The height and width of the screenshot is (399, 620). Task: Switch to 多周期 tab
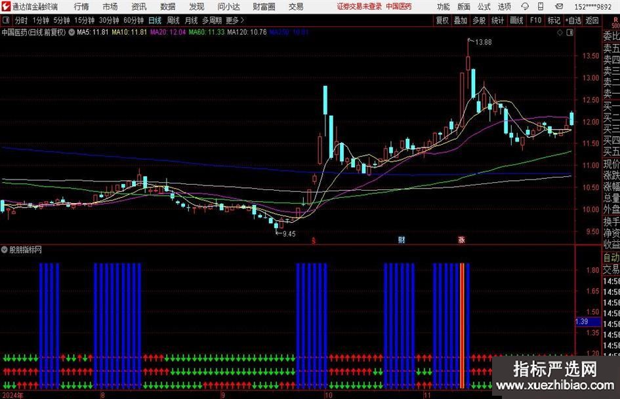(212, 20)
